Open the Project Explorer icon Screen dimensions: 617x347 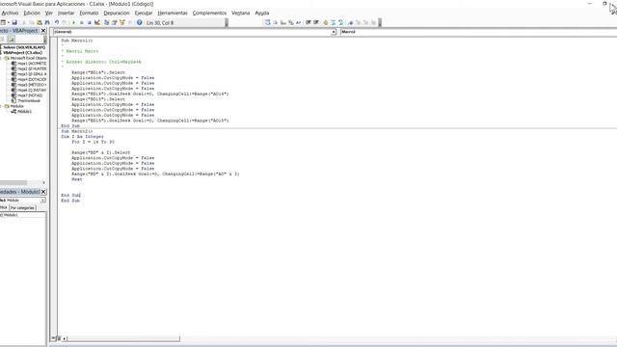click(x=107, y=23)
